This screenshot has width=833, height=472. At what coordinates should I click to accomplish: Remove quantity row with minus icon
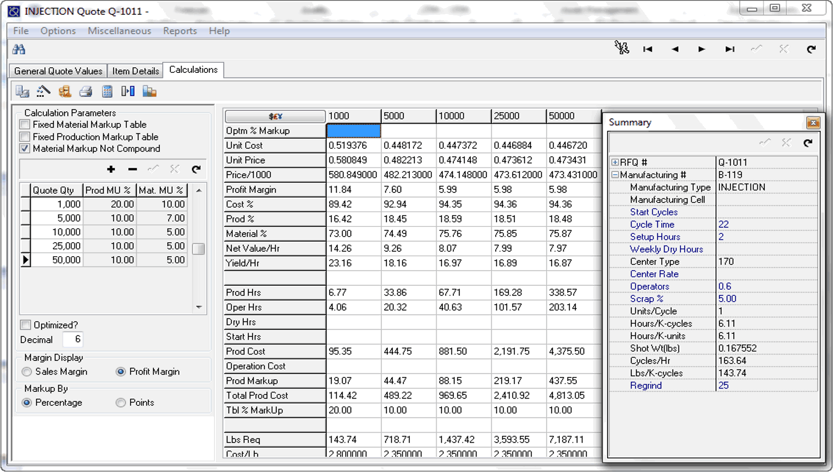point(132,169)
